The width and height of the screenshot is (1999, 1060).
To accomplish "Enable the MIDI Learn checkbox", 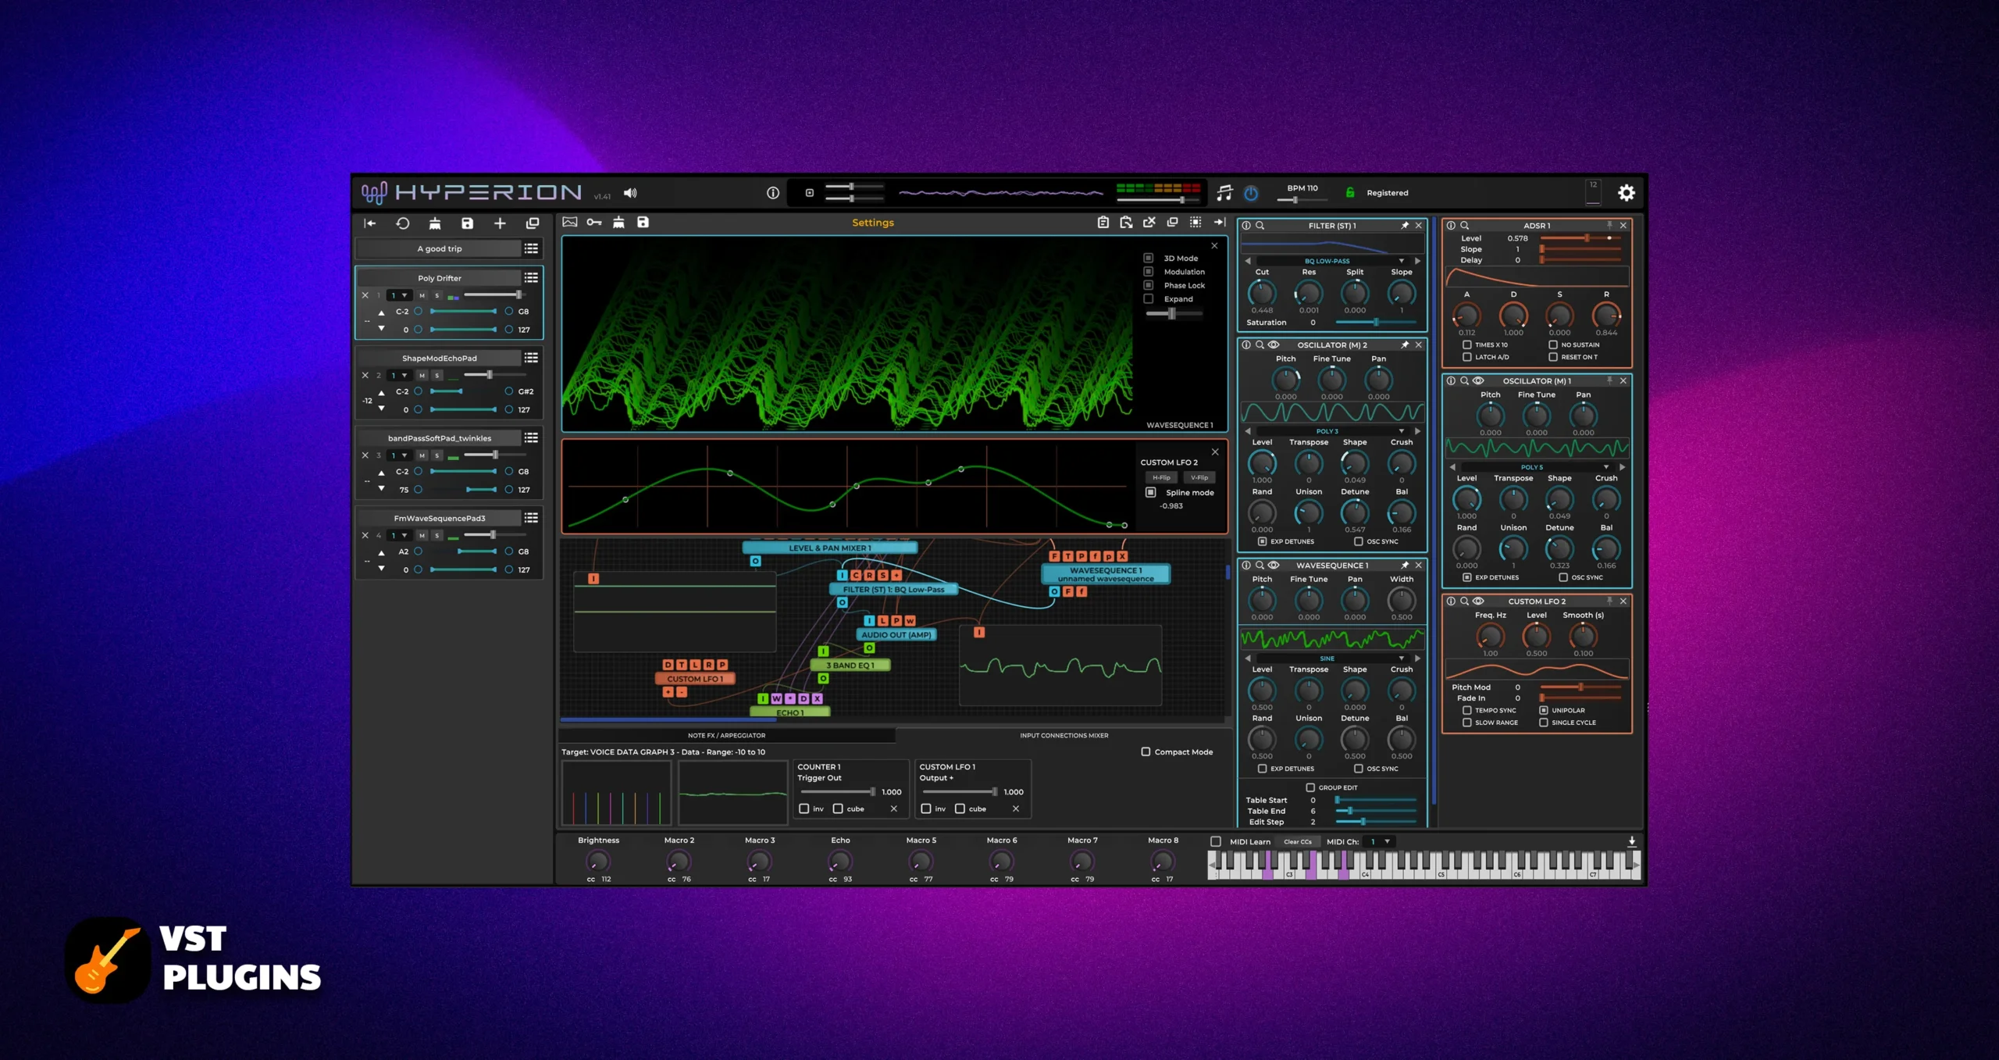I will point(1216,841).
